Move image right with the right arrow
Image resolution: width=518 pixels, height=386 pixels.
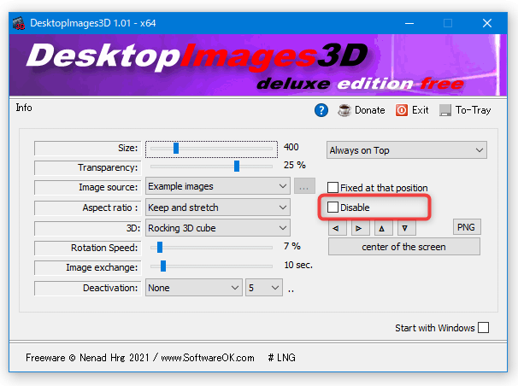(360, 228)
